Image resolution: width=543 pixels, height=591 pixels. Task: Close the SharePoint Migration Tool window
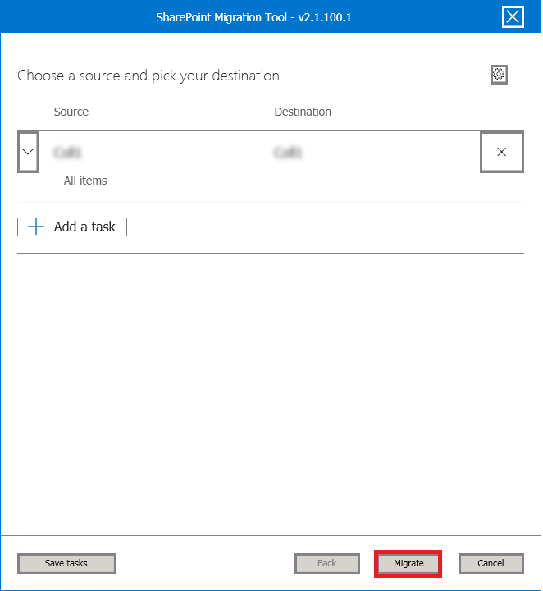click(513, 17)
